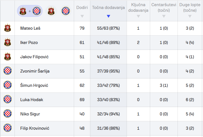The image size is (203, 137).
Task: Click Hajduk crest beside Niko Sigur
Action: click(x=8, y=114)
